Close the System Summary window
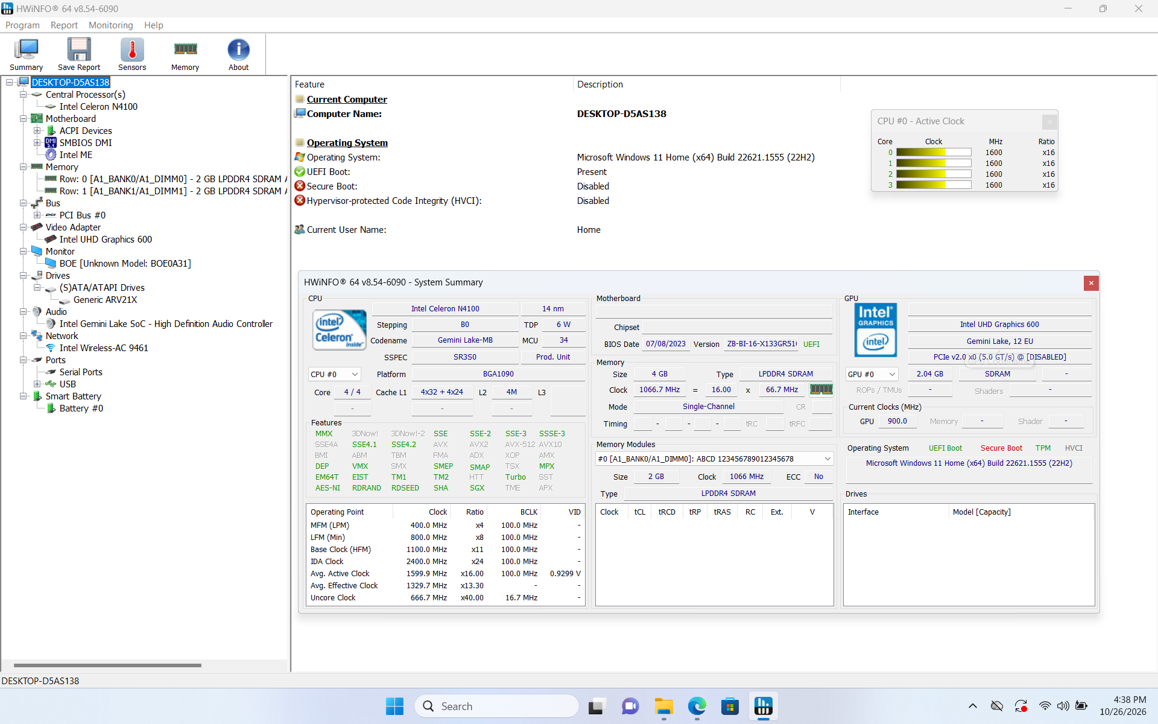1158x724 pixels. (1090, 283)
